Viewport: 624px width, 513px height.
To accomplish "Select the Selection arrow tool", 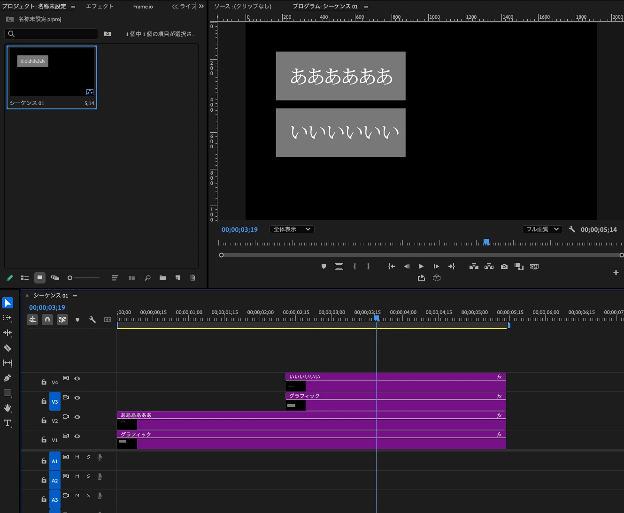I will point(8,303).
